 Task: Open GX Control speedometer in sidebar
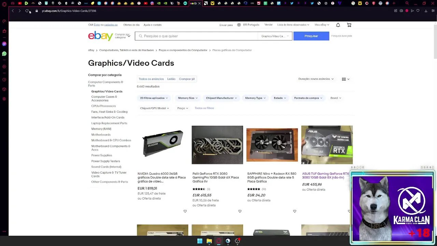4,21
